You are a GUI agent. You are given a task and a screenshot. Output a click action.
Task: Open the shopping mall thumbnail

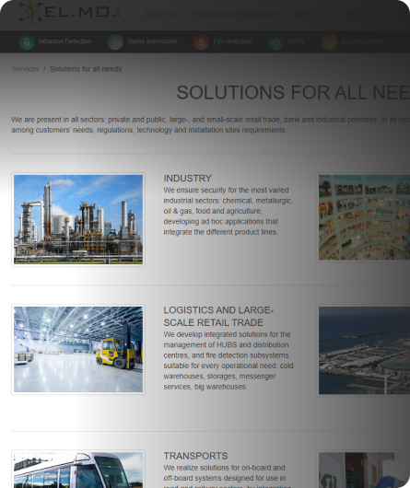[364, 217]
